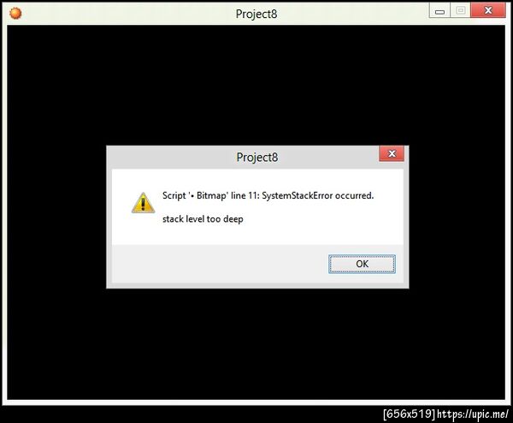Click the disabled maximize button
Screen dimensions: 513x423
coord(460,11)
